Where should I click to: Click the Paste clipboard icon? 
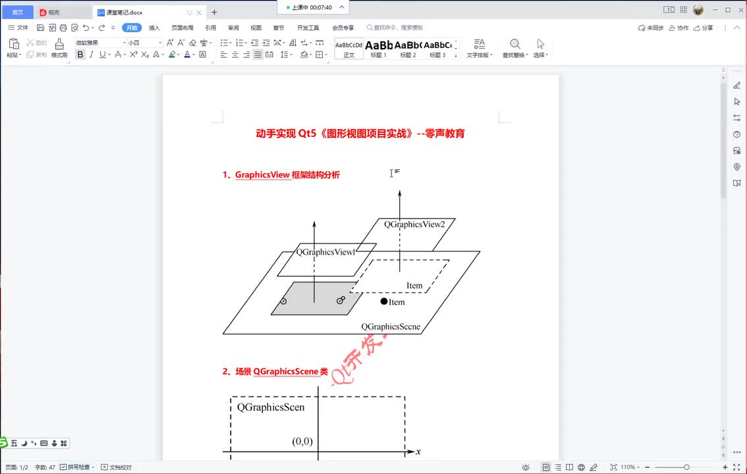click(14, 44)
